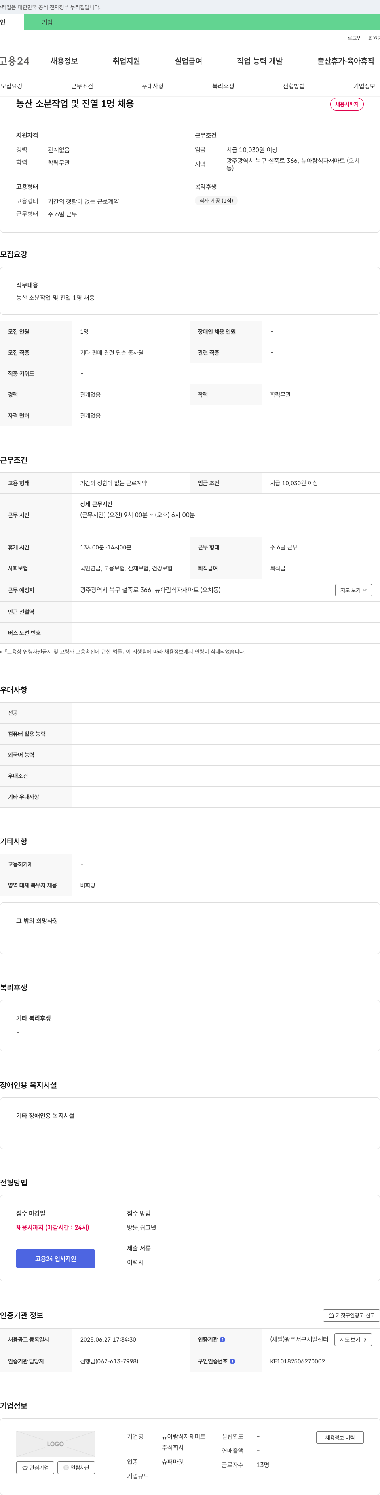Select job title 농산 소분작업 및 진열 1명 채용
This screenshot has height=1495, width=380.
(75, 104)
